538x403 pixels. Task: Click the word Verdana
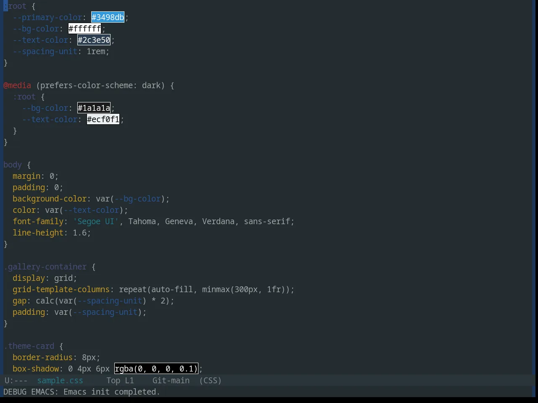point(218,221)
